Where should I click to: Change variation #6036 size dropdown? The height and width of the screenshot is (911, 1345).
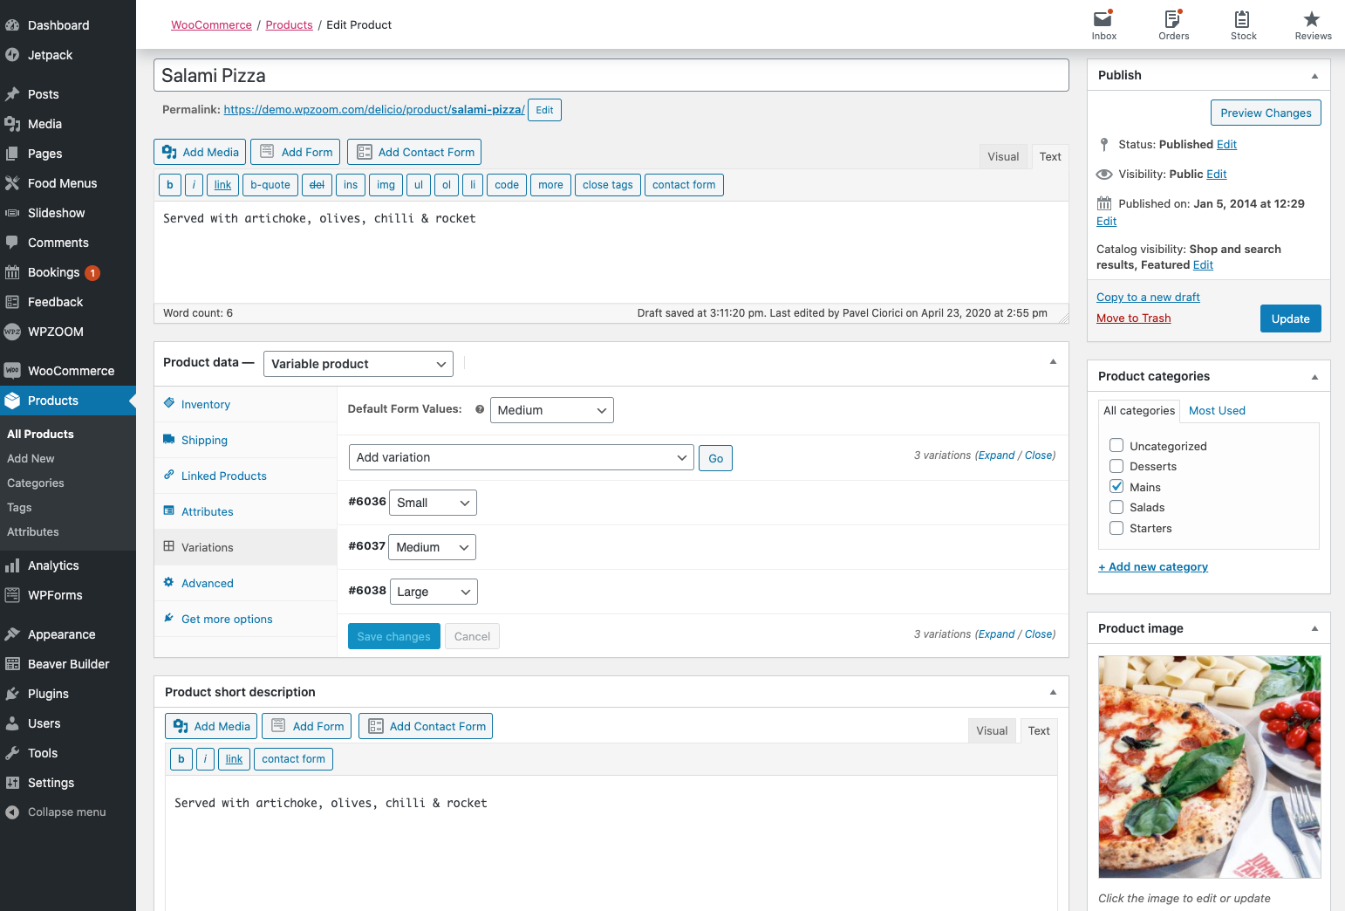pyautogui.click(x=434, y=503)
